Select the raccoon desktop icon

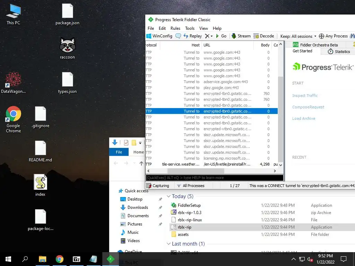pos(67,48)
